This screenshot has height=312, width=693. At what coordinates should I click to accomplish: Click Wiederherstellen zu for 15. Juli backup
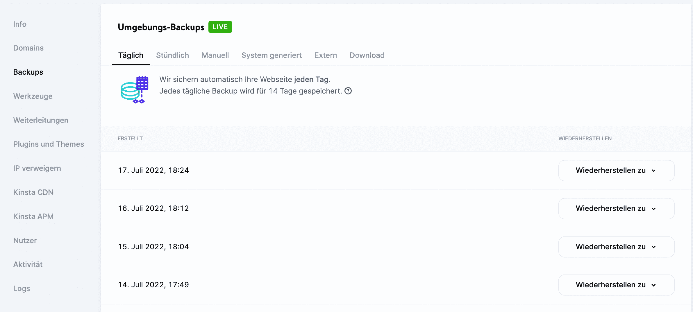click(x=616, y=247)
